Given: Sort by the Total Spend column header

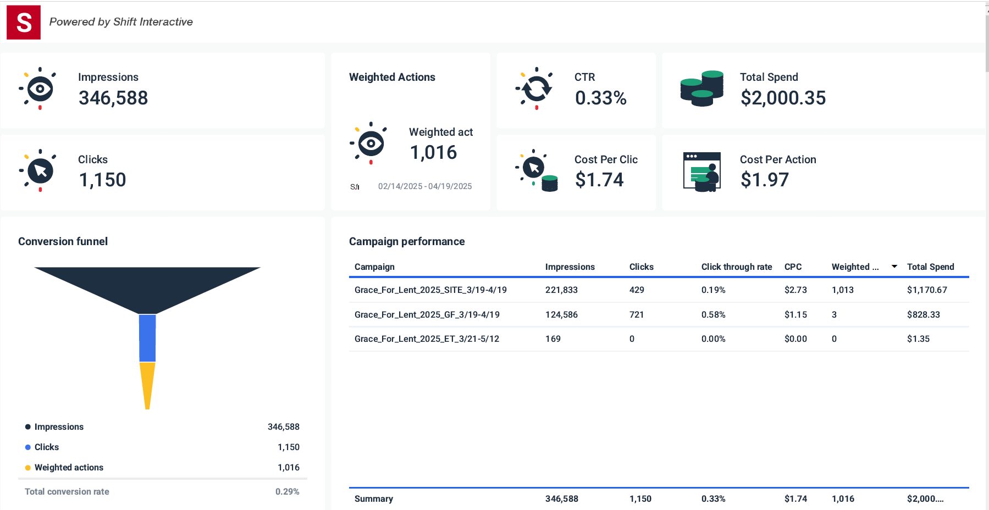Looking at the screenshot, I should click(x=930, y=267).
